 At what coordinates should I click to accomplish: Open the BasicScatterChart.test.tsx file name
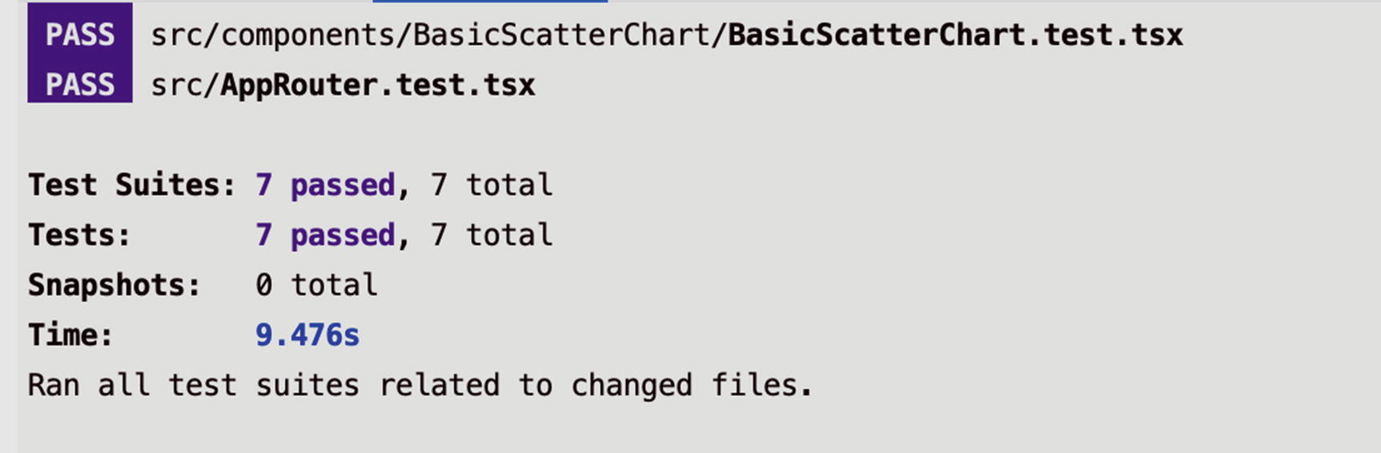coord(954,34)
